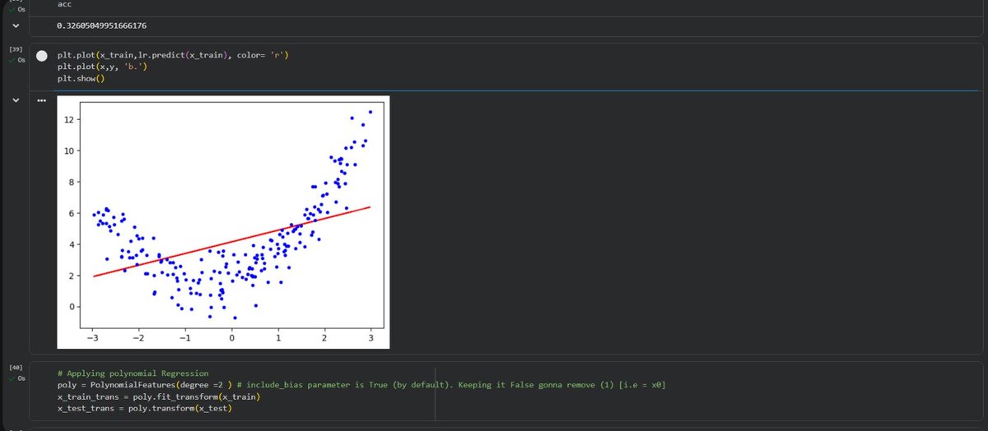
Task: Open the three-dot menu beside the plot output
Action: (41, 100)
